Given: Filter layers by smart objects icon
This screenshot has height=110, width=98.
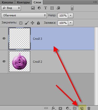Looking at the screenshot, I should click(59, 8).
